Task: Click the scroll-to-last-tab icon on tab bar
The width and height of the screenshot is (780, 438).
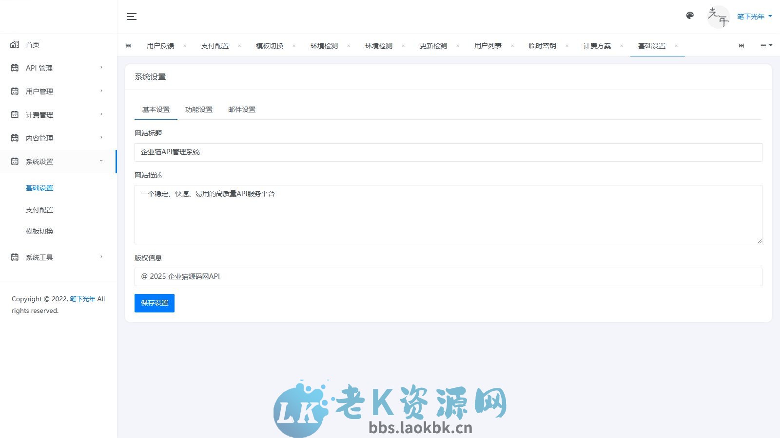Action: (x=741, y=45)
